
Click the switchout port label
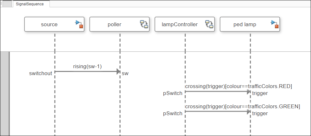(41, 74)
